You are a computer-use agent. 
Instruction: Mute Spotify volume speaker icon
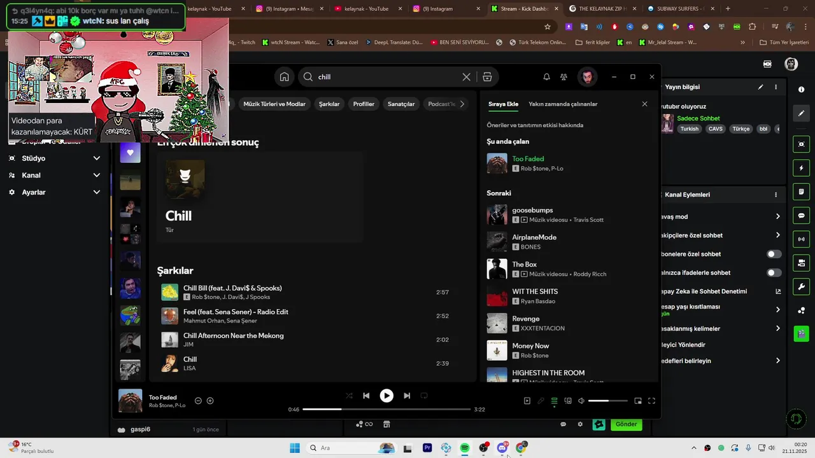point(581,401)
